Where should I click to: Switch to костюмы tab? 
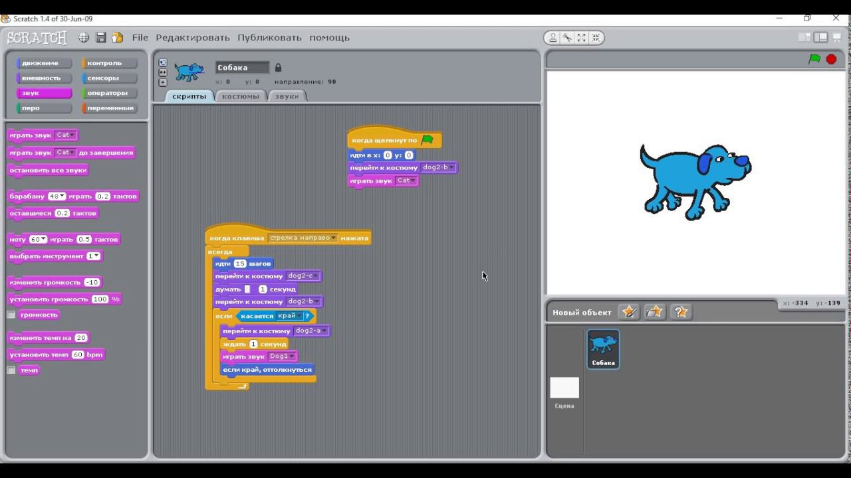[241, 96]
